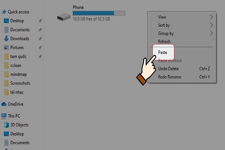
Task: Expand the Group by submenu arrow
Action: [211, 33]
